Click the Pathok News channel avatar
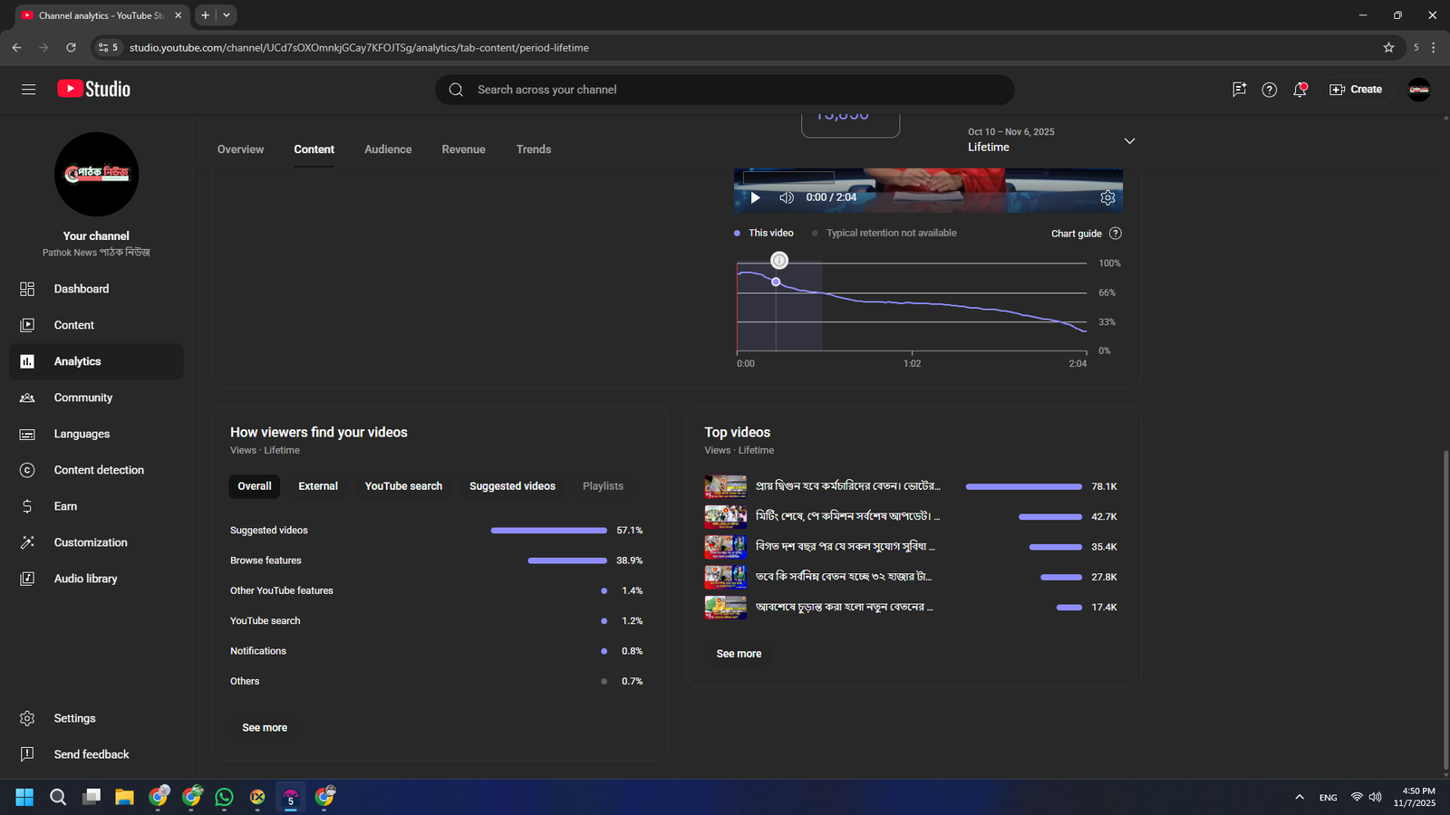Screen dimensions: 1450x815 click(96, 175)
